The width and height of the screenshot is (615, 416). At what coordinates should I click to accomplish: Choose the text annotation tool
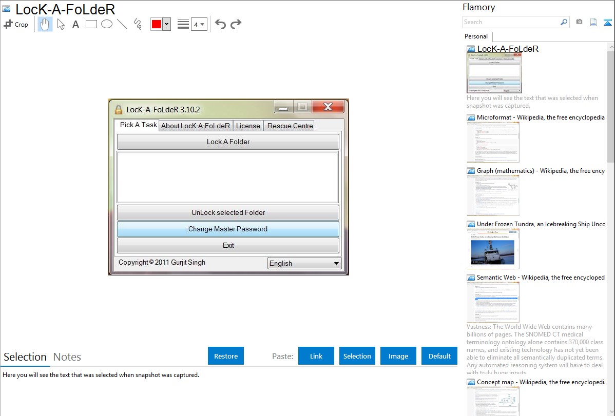coord(75,24)
